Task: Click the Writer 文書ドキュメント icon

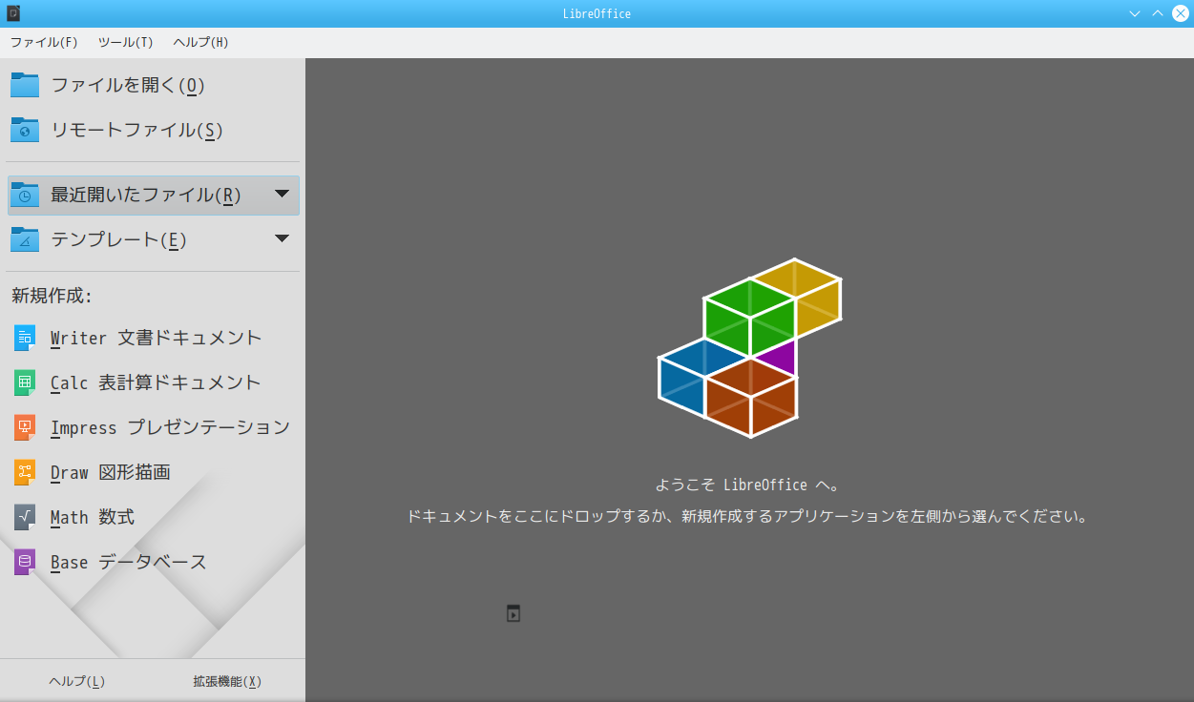Action: pyautogui.click(x=25, y=338)
